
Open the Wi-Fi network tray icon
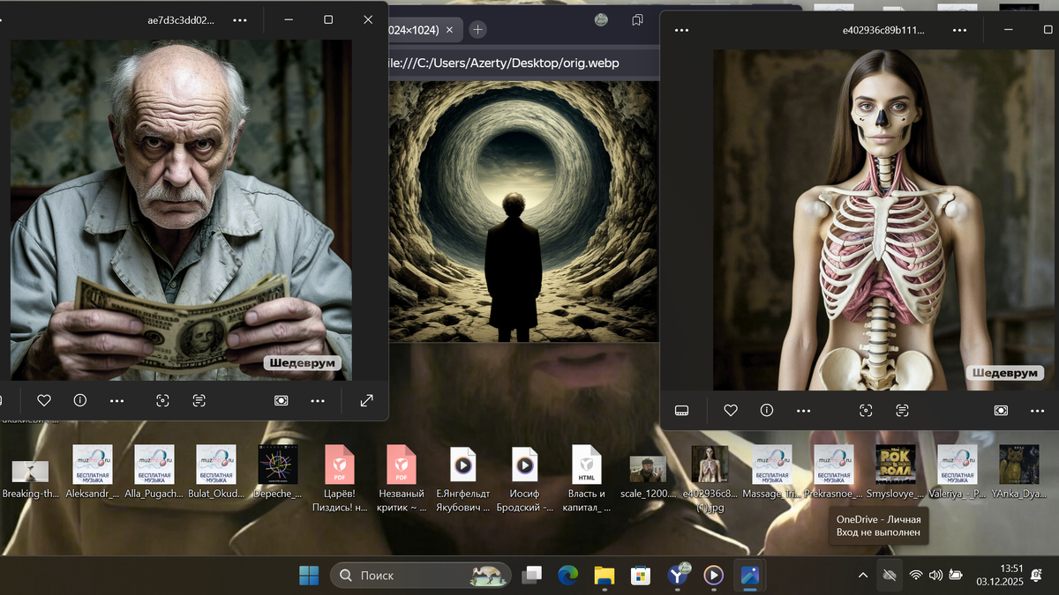tap(916, 576)
